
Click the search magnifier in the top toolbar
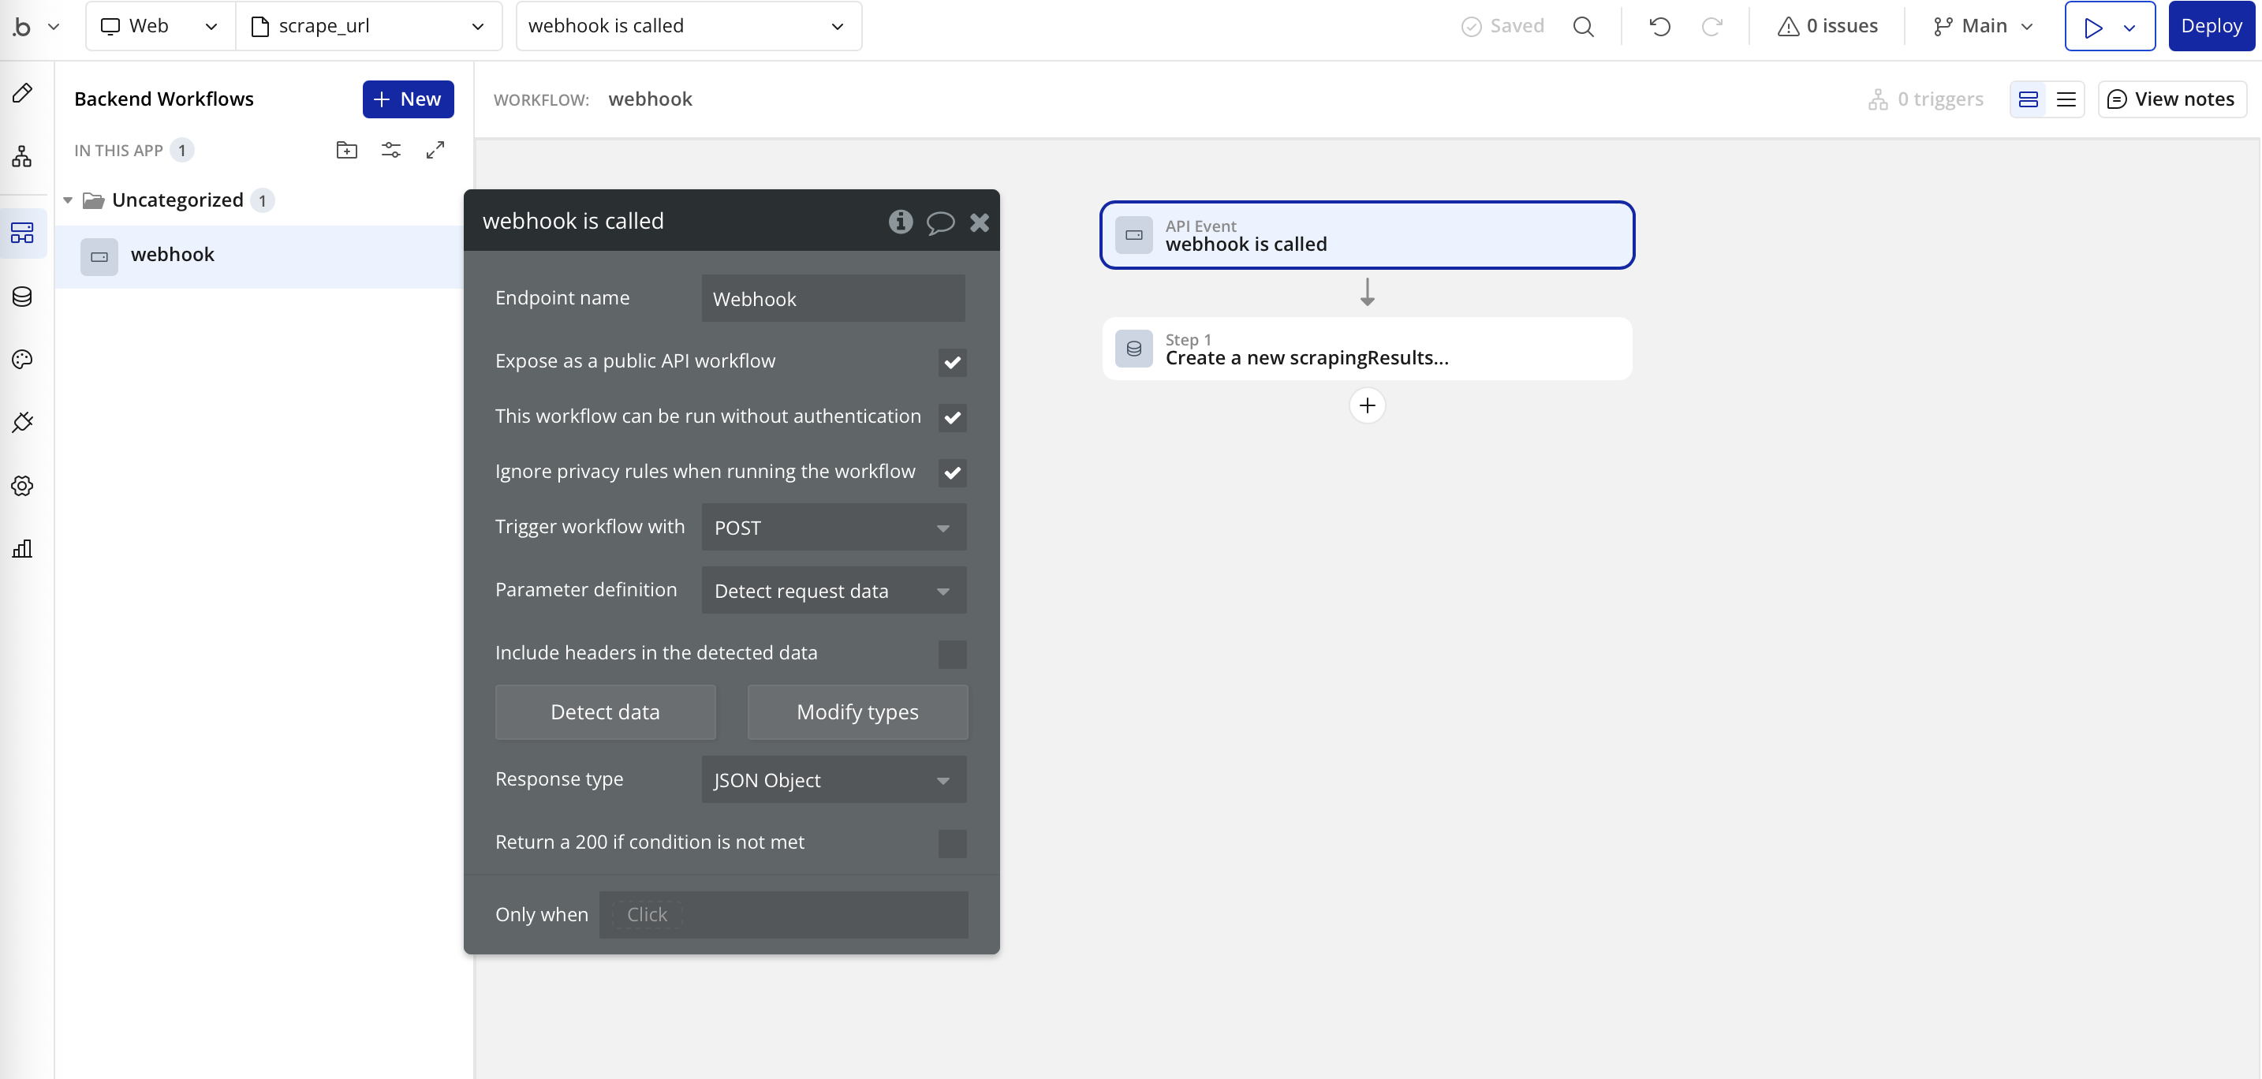1584,25
